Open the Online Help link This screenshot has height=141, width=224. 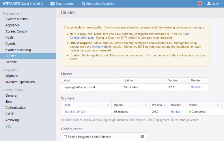tap(100, 47)
